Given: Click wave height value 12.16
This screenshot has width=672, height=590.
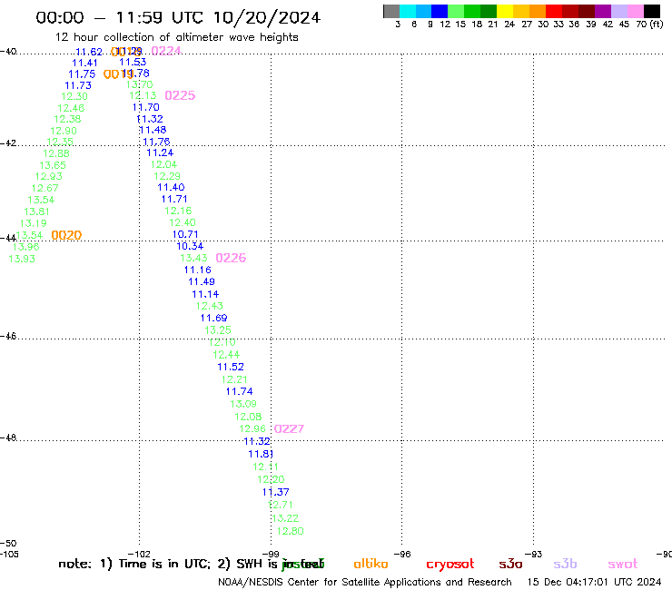Looking at the screenshot, I should (178, 211).
